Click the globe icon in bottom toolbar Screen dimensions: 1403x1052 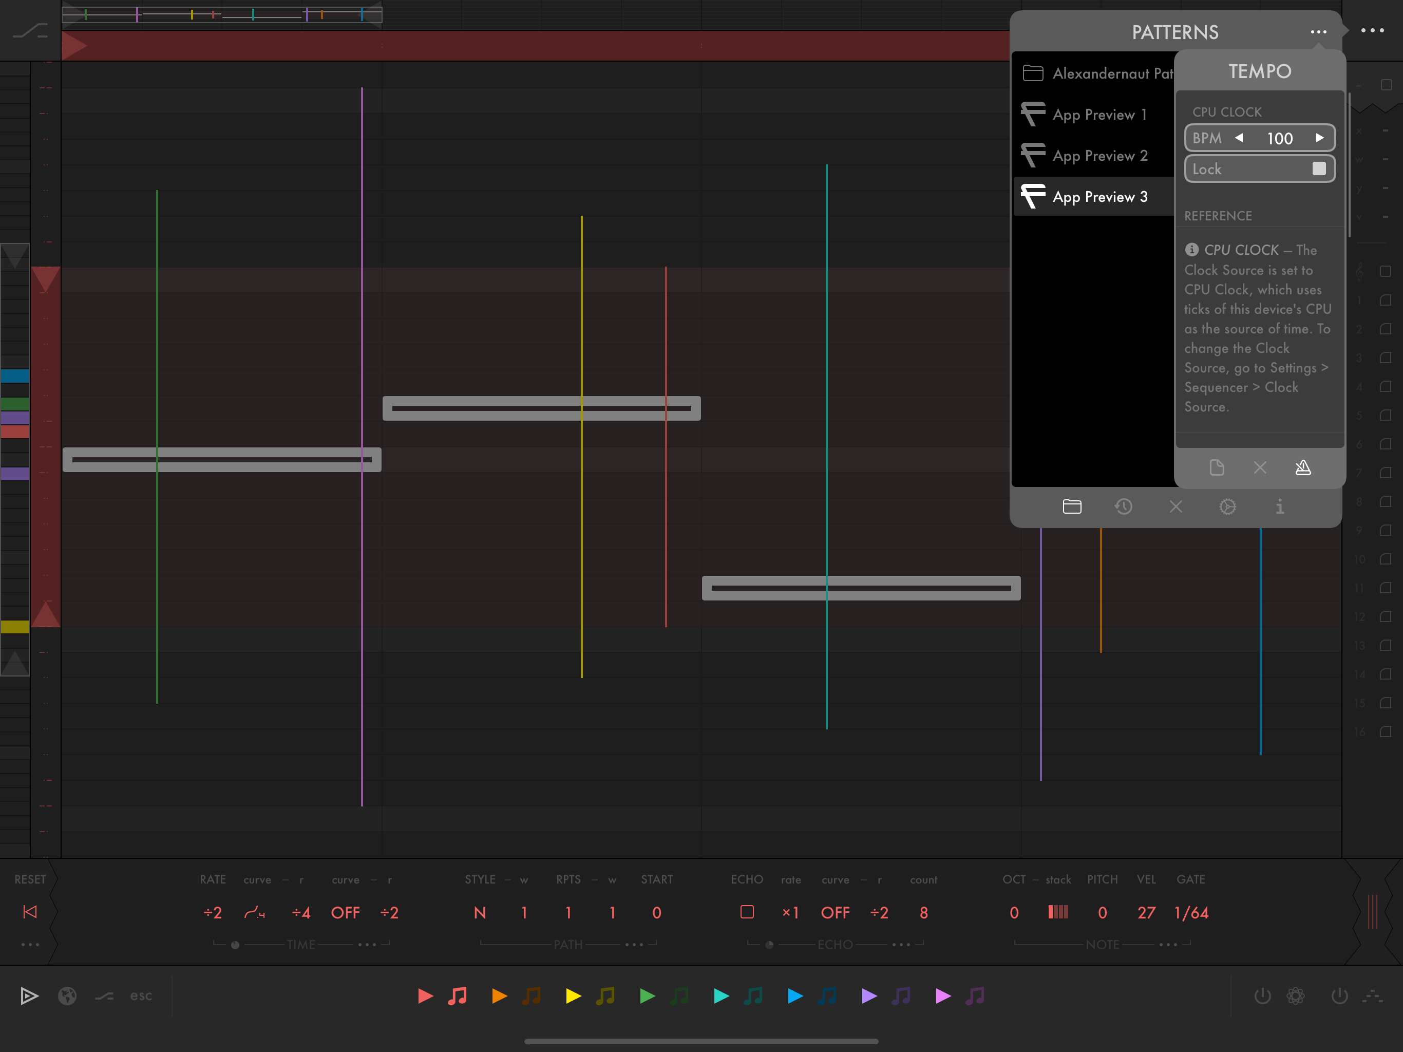(67, 995)
